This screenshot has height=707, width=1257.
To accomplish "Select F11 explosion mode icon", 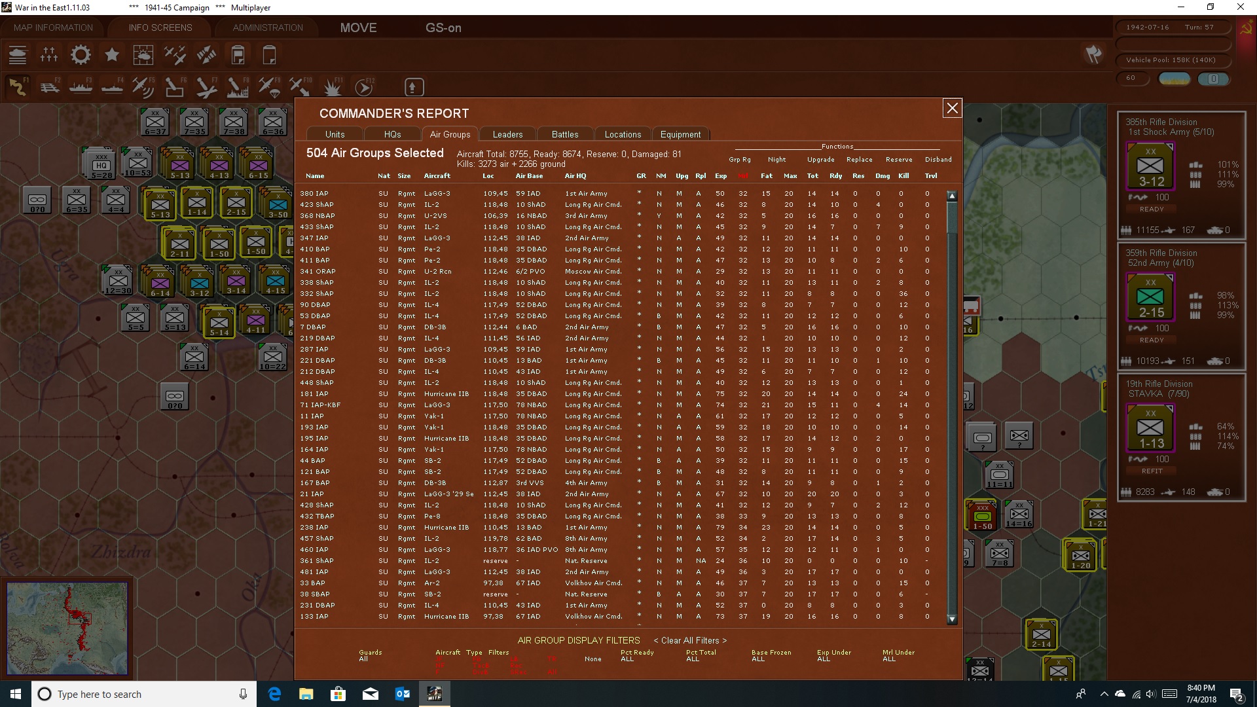I will [333, 86].
